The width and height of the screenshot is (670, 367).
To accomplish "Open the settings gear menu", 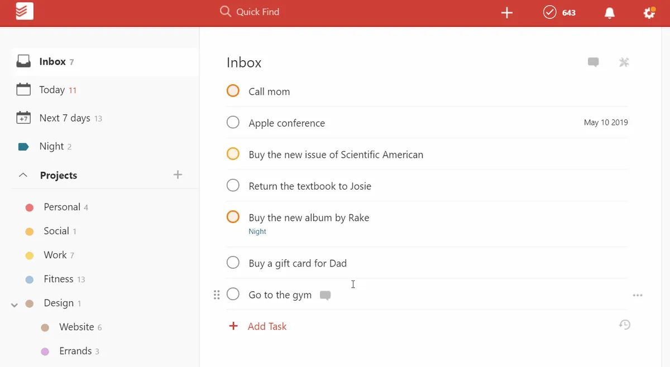I will [x=649, y=12].
